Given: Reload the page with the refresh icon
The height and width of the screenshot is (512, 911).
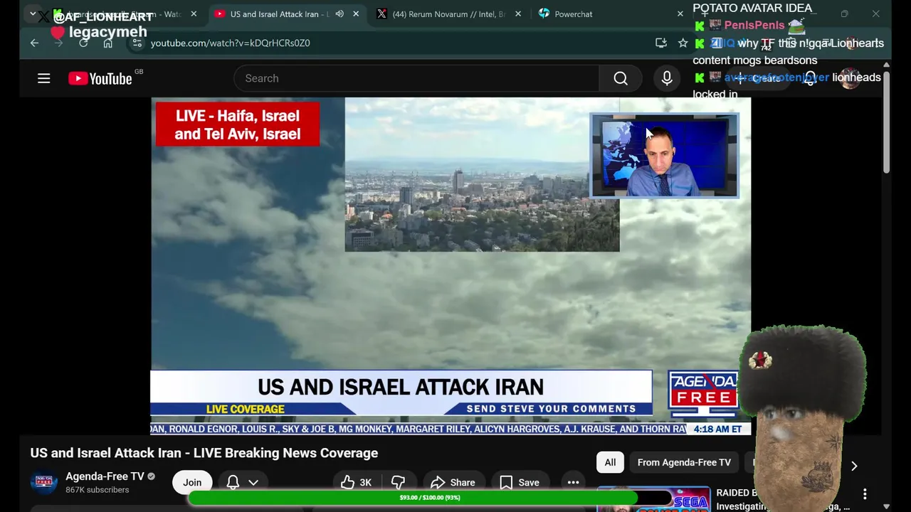Looking at the screenshot, I should coord(83,43).
